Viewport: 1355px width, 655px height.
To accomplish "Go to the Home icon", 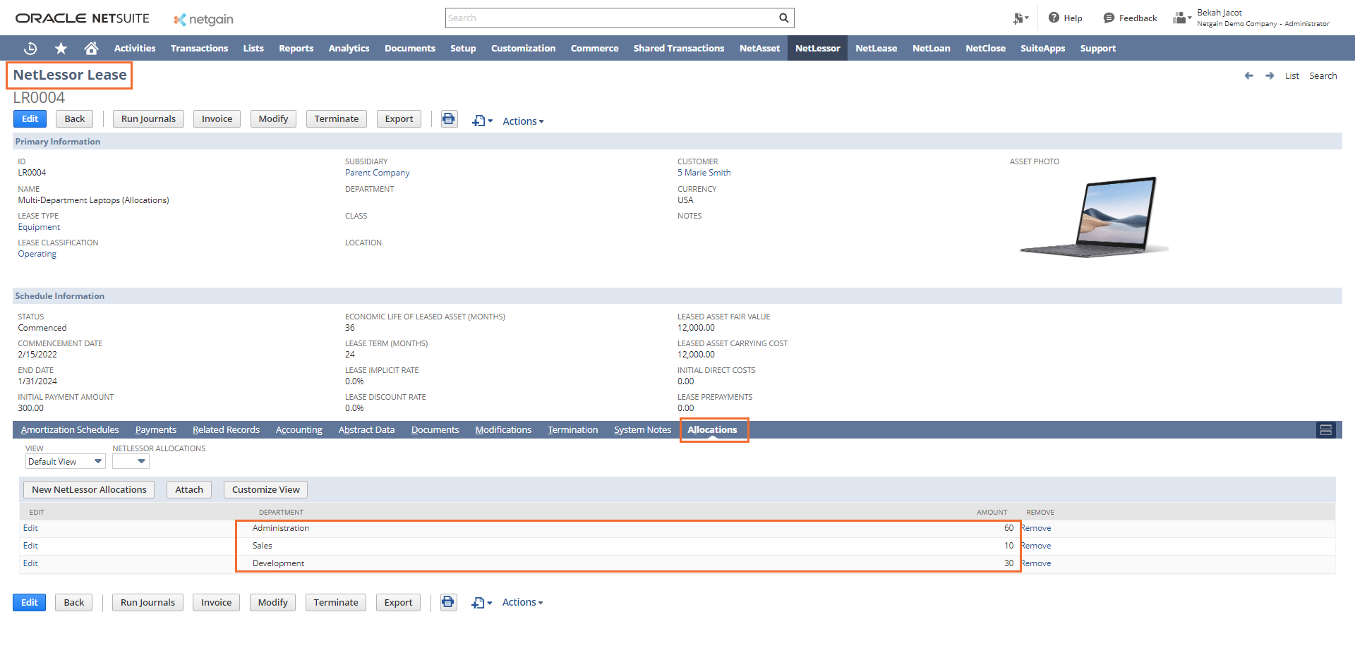I will click(x=91, y=48).
